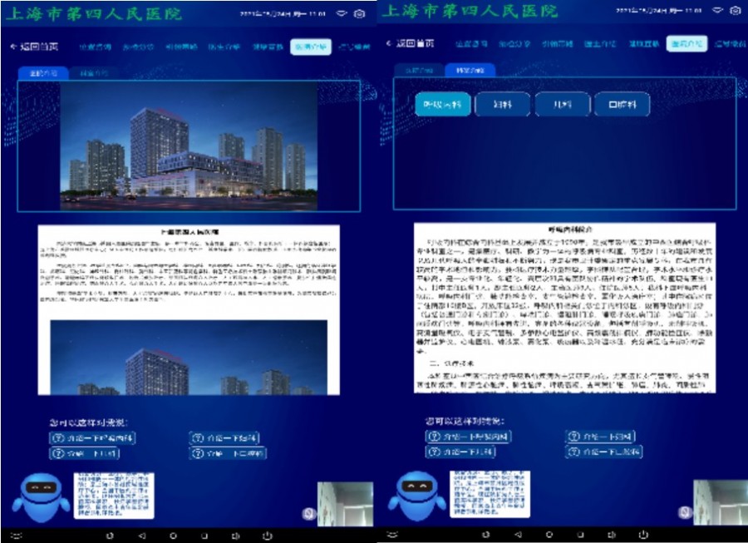Image resolution: width=748 pixels, height=543 pixels.
Task: Tap the smiling robot avatar on right screen
Action: click(416, 496)
